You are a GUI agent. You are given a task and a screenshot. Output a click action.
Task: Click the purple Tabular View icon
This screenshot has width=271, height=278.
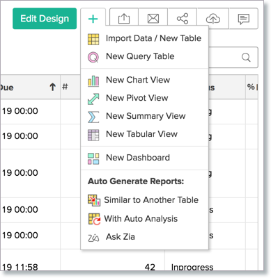pyautogui.click(x=93, y=135)
